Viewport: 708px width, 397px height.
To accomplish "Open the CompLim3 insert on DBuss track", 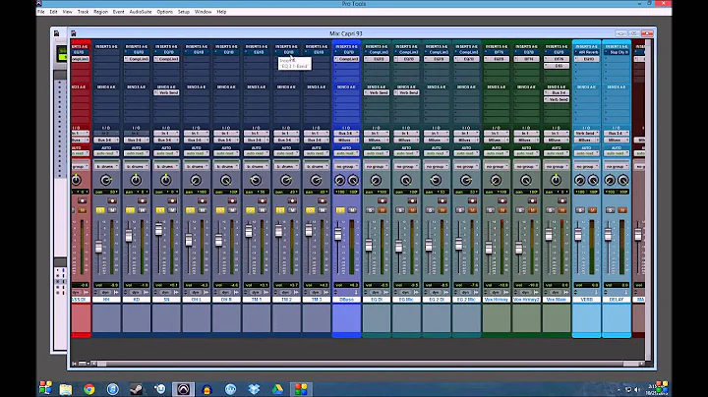I will point(346,59).
